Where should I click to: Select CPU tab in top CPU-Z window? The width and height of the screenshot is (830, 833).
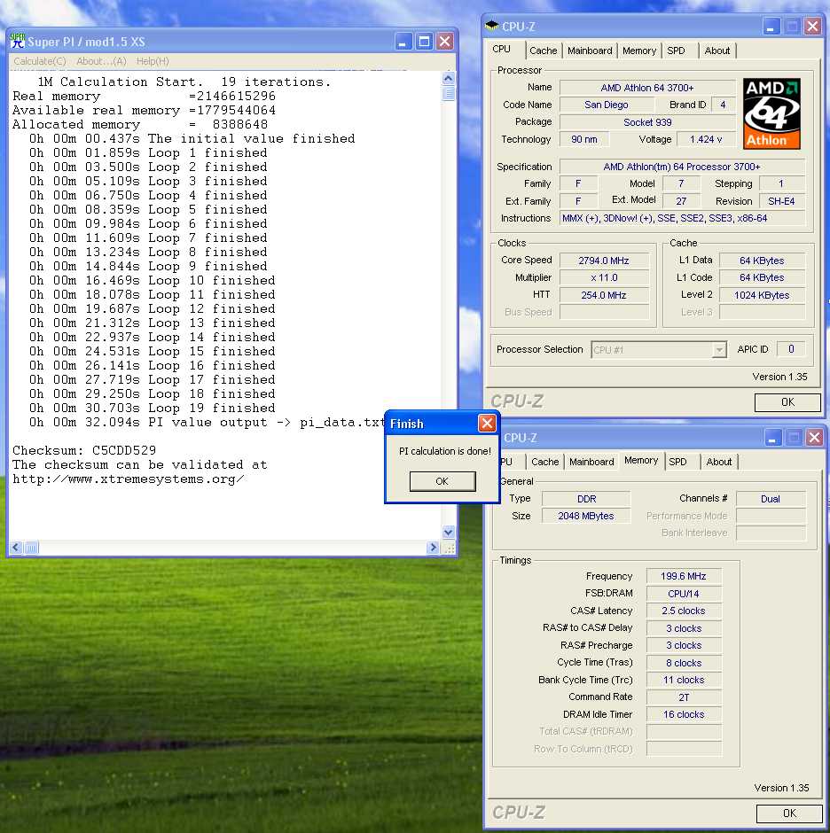[x=501, y=49]
